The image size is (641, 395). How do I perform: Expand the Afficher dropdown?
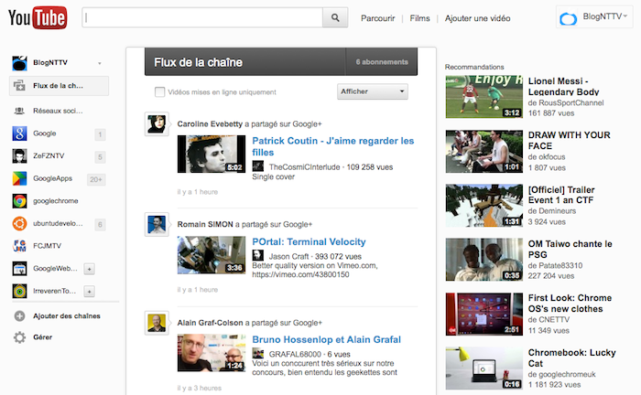373,91
